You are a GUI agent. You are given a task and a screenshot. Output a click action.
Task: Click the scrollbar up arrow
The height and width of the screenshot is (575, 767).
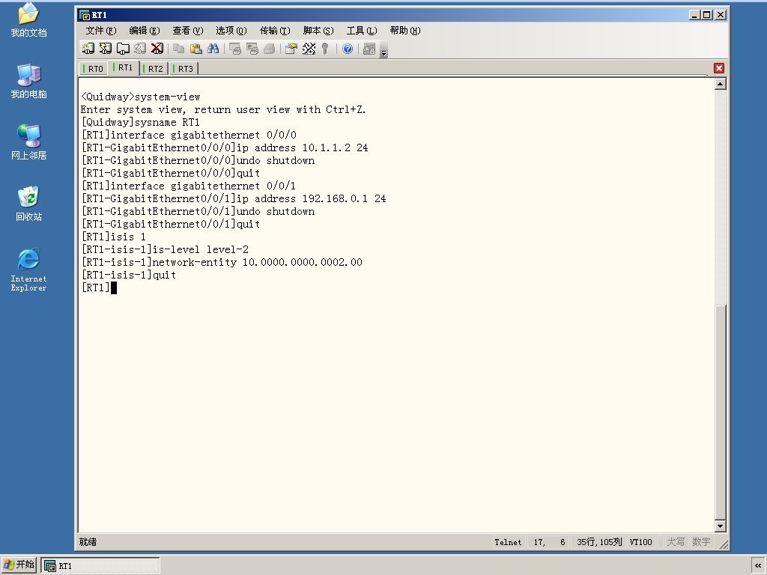[x=720, y=84]
